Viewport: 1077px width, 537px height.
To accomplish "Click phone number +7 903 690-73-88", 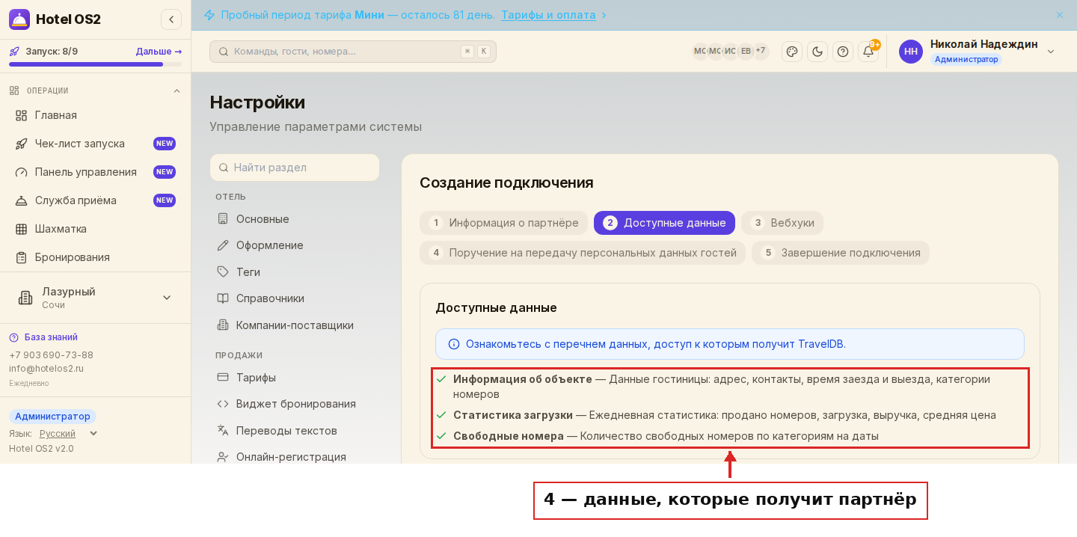I will (x=51, y=355).
